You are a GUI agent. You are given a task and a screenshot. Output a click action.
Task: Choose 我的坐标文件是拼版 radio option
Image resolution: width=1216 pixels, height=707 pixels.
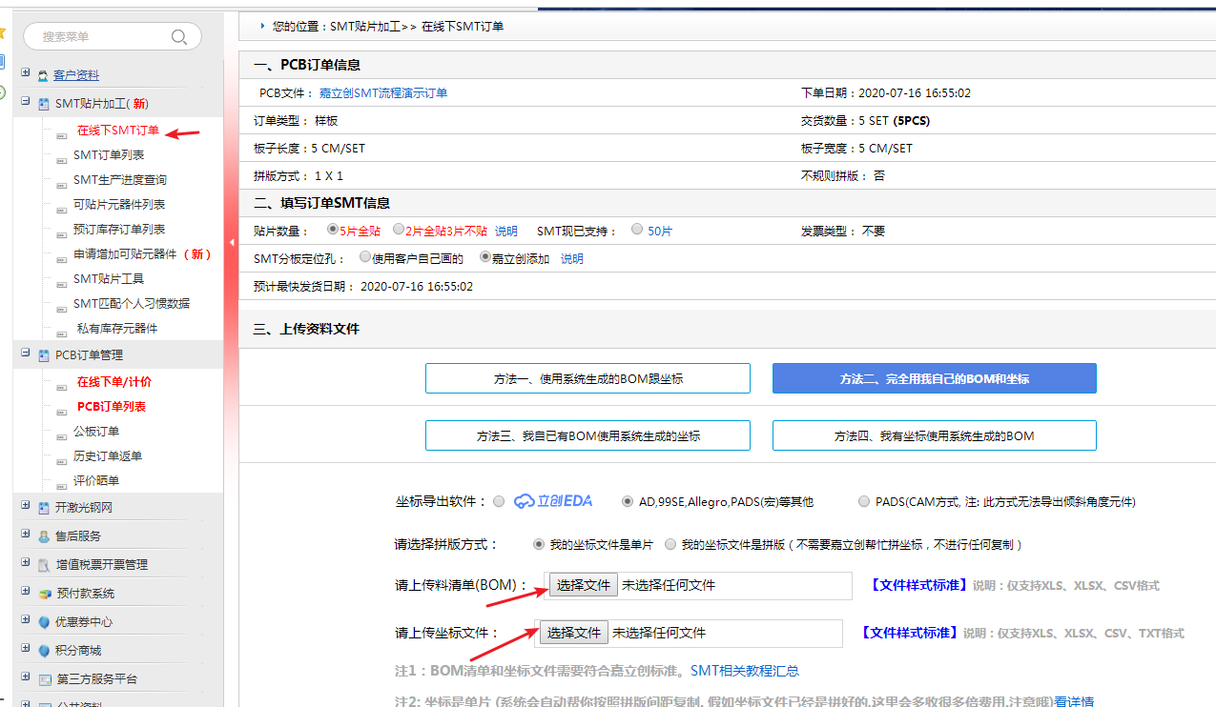click(670, 544)
